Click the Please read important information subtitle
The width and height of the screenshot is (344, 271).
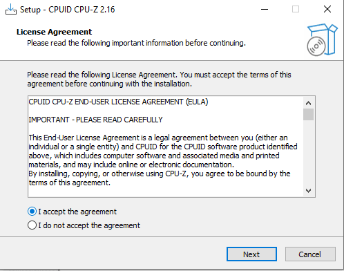tap(136, 43)
